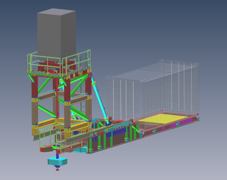227x180 pixels.
Task: Pick the long cyan diagonal strut
Action: [99, 99]
